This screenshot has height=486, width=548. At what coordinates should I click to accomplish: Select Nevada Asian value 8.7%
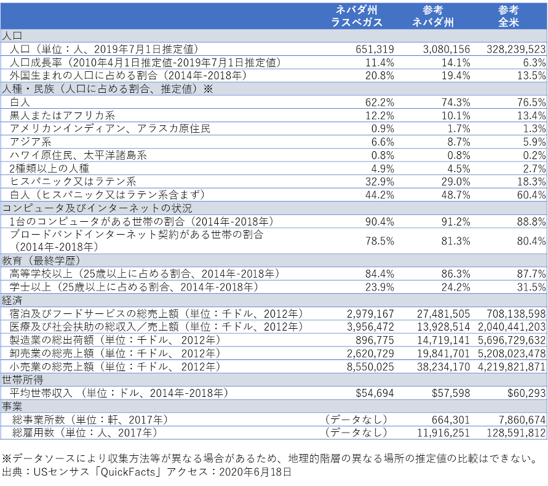(x=459, y=142)
